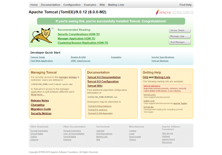Go to Configuration in top navigation
The image size is (222, 155).
[x=72, y=5]
